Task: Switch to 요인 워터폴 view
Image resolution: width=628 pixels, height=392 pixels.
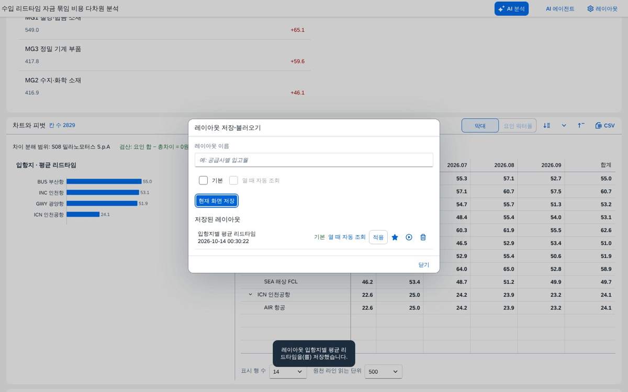Action: [x=518, y=125]
